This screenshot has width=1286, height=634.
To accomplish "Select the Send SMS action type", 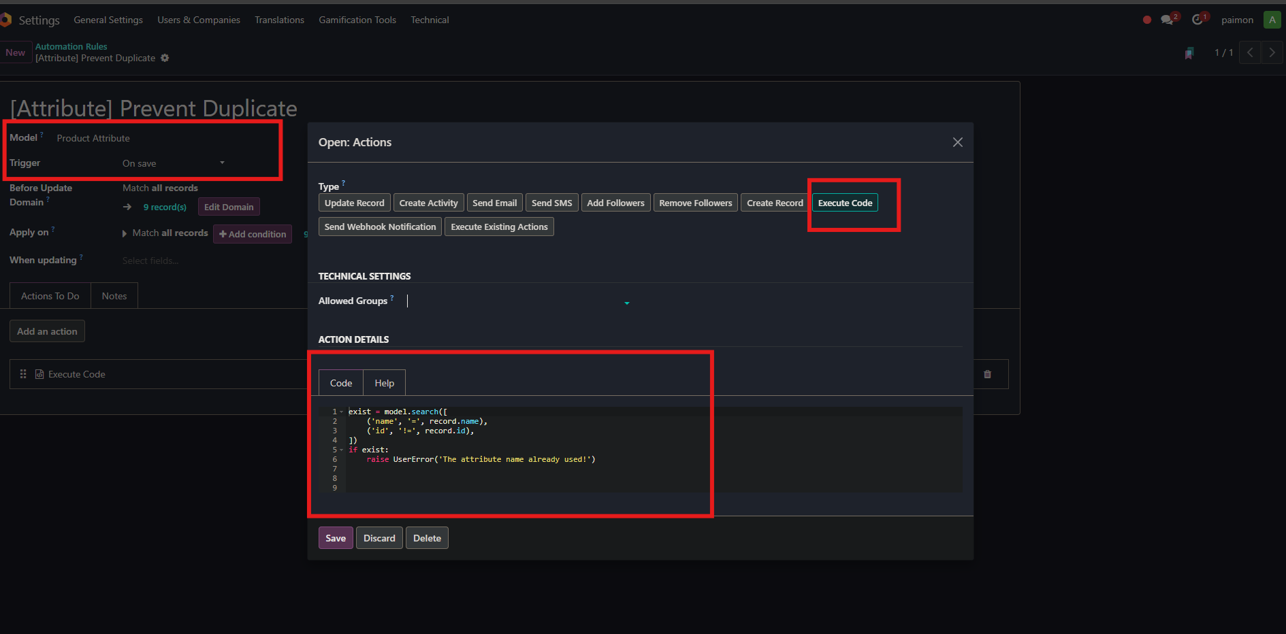I will (x=552, y=203).
